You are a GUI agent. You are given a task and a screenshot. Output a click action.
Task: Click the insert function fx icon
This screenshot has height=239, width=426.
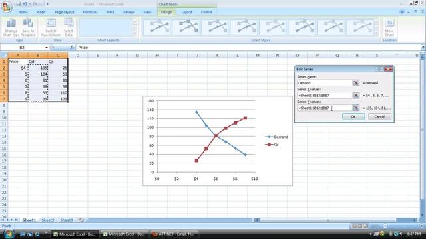[72, 48]
